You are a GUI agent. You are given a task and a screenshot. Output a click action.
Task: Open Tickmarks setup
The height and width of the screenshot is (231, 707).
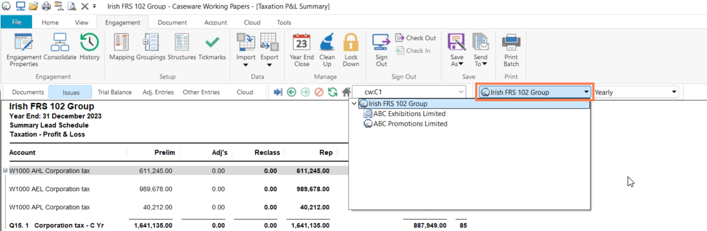[x=212, y=47]
